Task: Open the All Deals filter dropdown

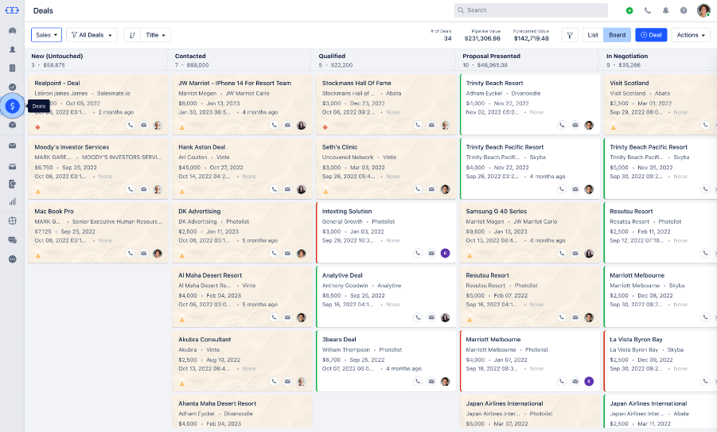Action: pos(92,35)
